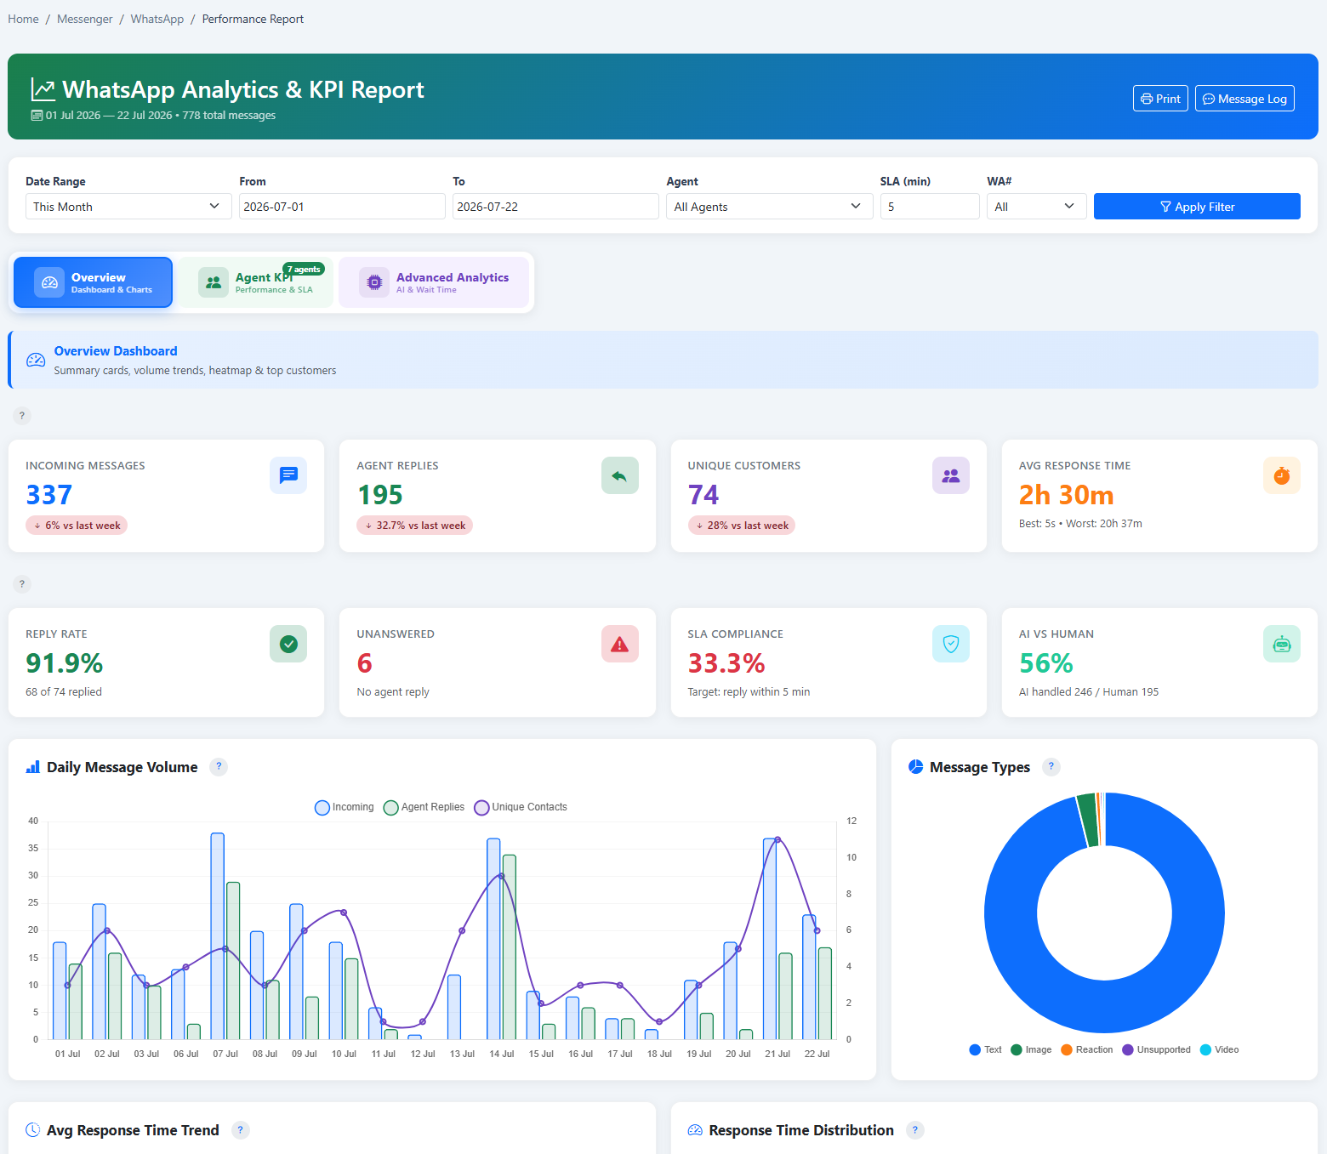Click the From date field
This screenshot has width=1327, height=1154.
click(x=342, y=207)
